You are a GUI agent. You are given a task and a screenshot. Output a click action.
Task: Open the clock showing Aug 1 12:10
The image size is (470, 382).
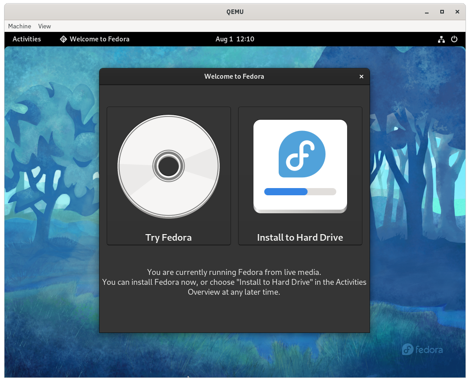(x=235, y=39)
